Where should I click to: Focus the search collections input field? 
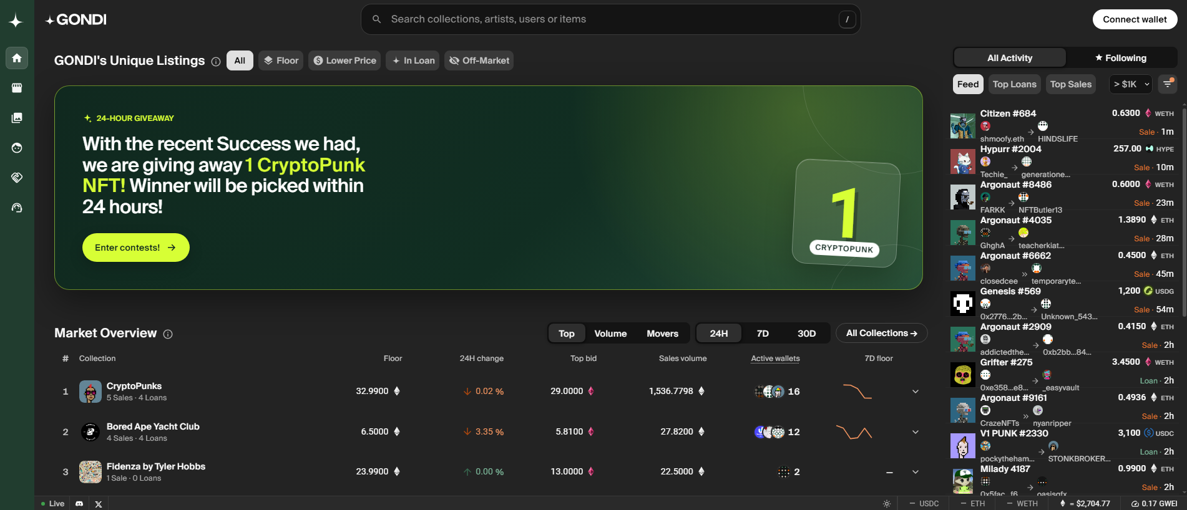(611, 19)
